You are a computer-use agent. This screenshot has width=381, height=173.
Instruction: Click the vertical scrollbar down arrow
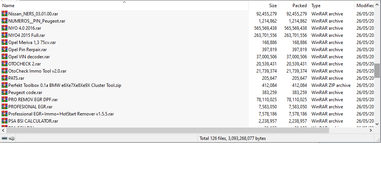pyautogui.click(x=377, y=124)
